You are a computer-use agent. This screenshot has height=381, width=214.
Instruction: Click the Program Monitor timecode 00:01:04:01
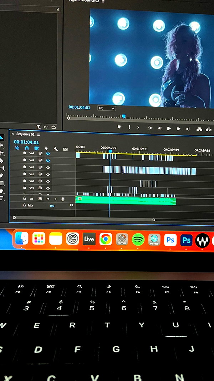[79, 107]
